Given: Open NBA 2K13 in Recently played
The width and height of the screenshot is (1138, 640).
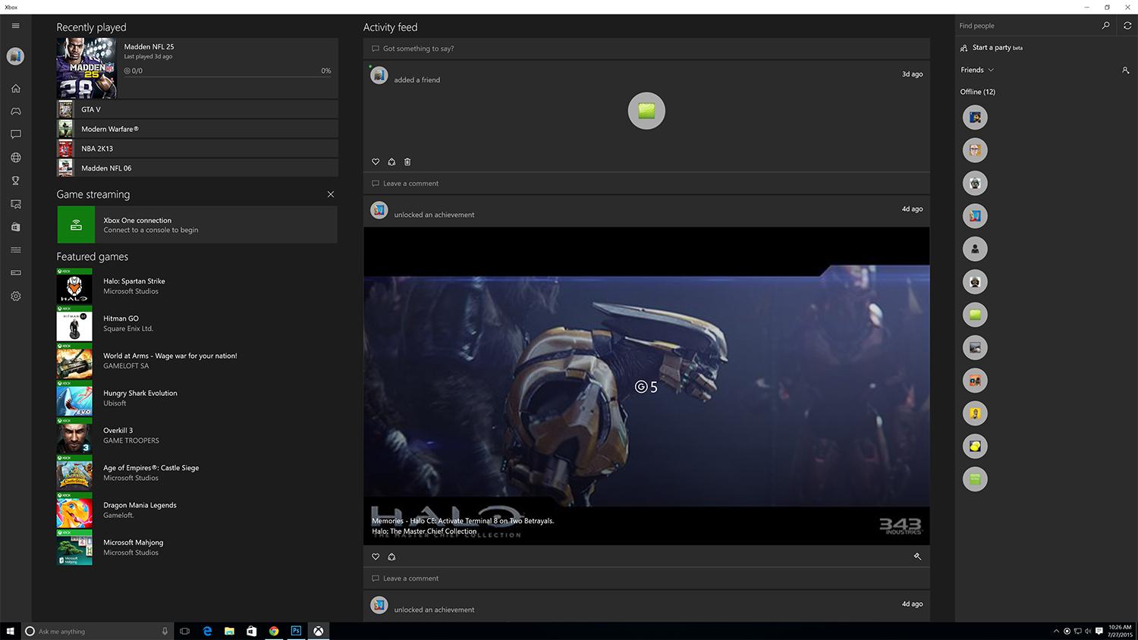Looking at the screenshot, I should (197, 149).
